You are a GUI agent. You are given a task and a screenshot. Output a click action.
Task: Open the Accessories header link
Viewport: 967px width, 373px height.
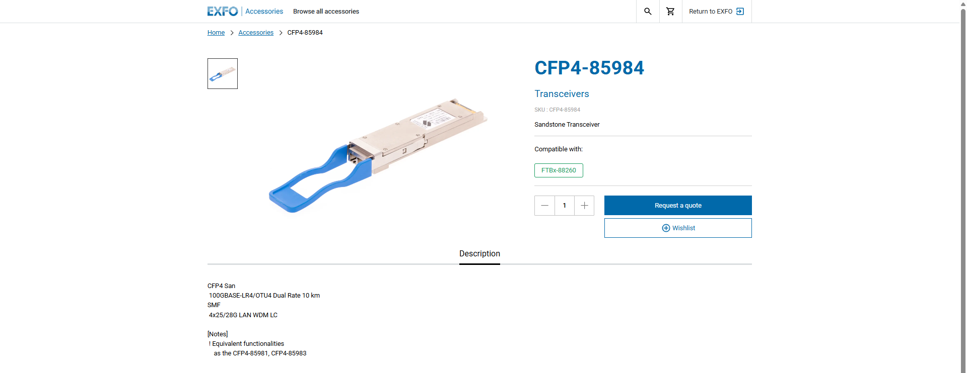[264, 11]
